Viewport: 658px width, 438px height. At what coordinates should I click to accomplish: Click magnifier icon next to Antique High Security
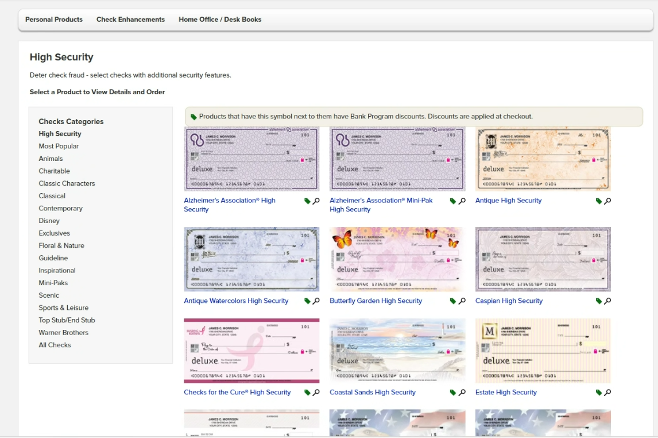pos(607,201)
